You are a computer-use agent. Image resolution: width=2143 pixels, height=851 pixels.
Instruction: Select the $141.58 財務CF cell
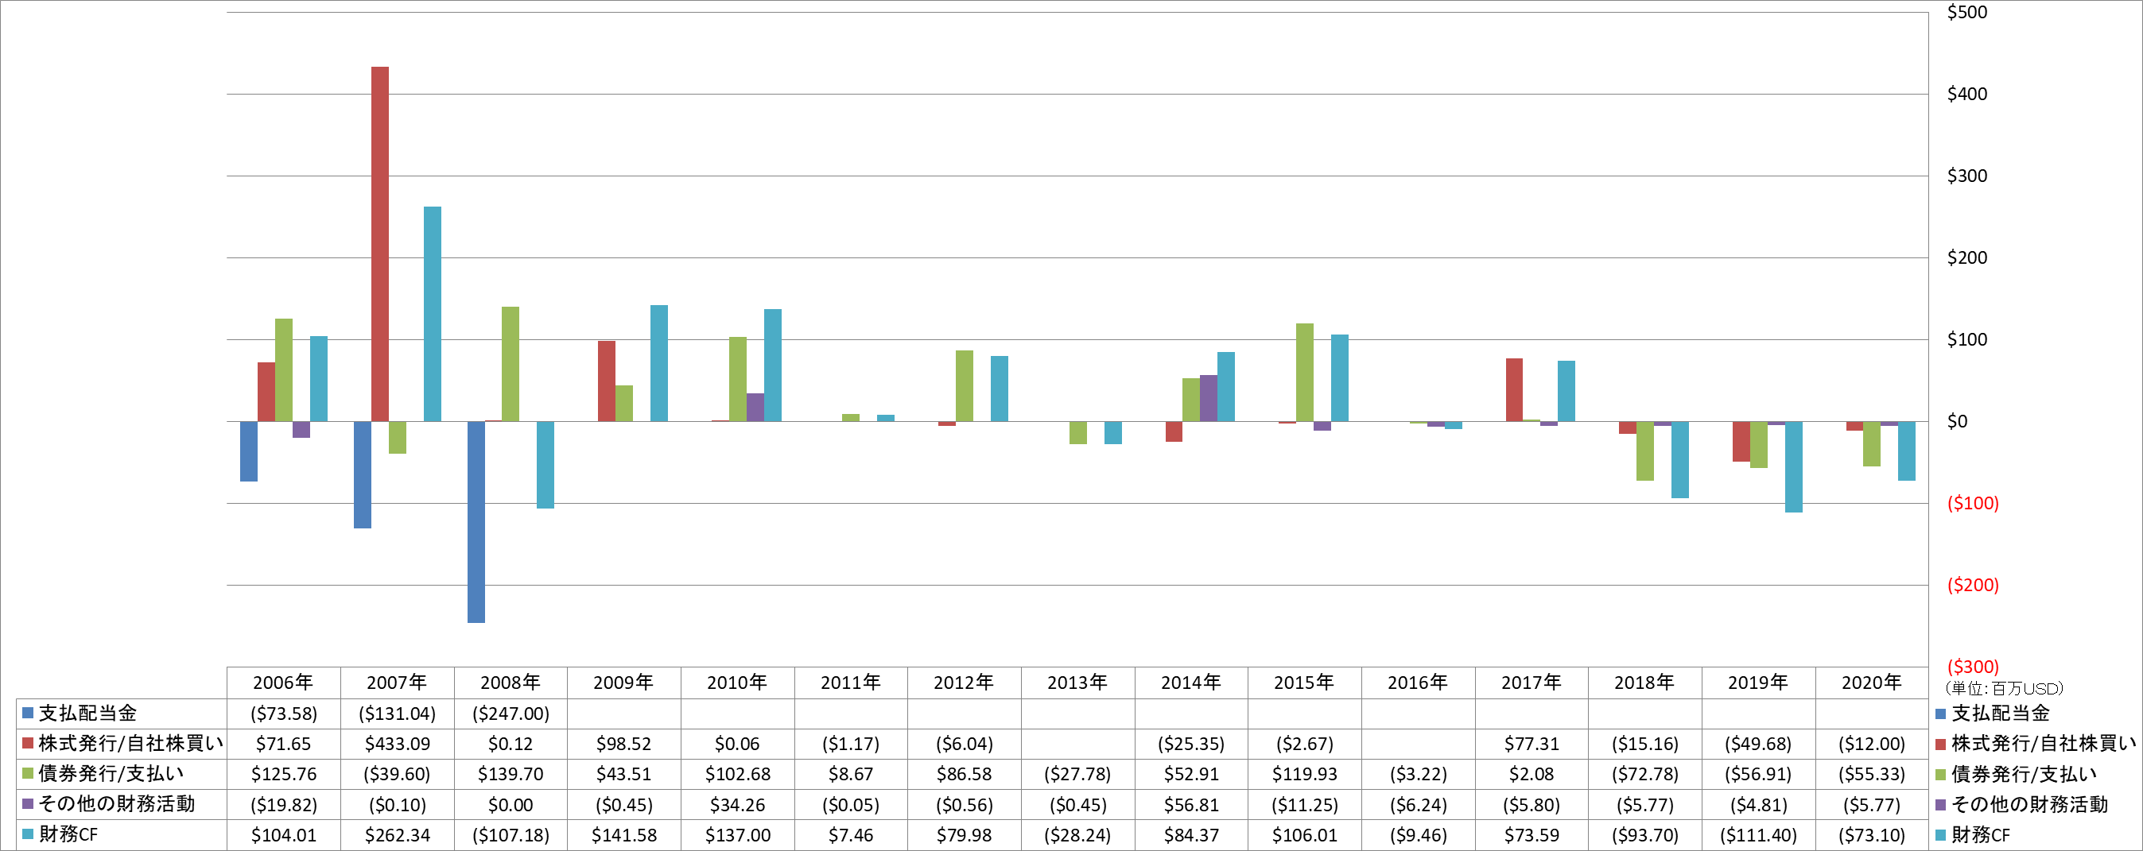(x=624, y=835)
